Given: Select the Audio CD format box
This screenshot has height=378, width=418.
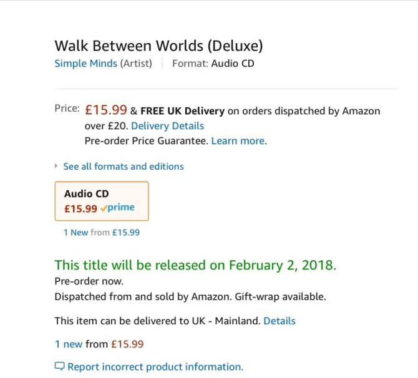Looking at the screenshot, I should tap(102, 201).
